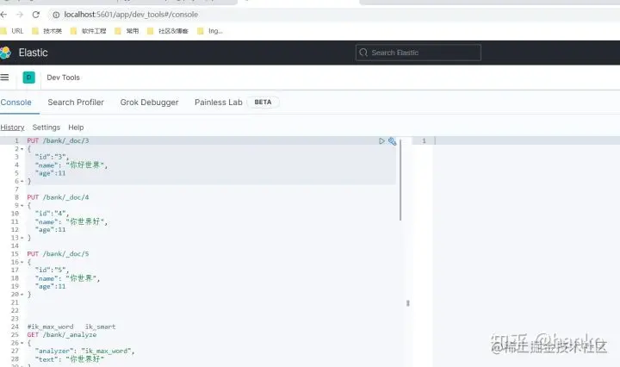The height and width of the screenshot is (367, 620).
Task: Open the wrench request options icon
Action: pos(392,140)
